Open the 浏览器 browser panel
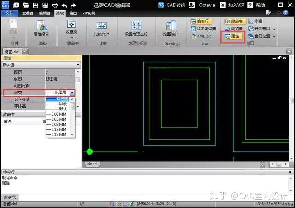This screenshot has width=295, height=208. tap(234, 29)
